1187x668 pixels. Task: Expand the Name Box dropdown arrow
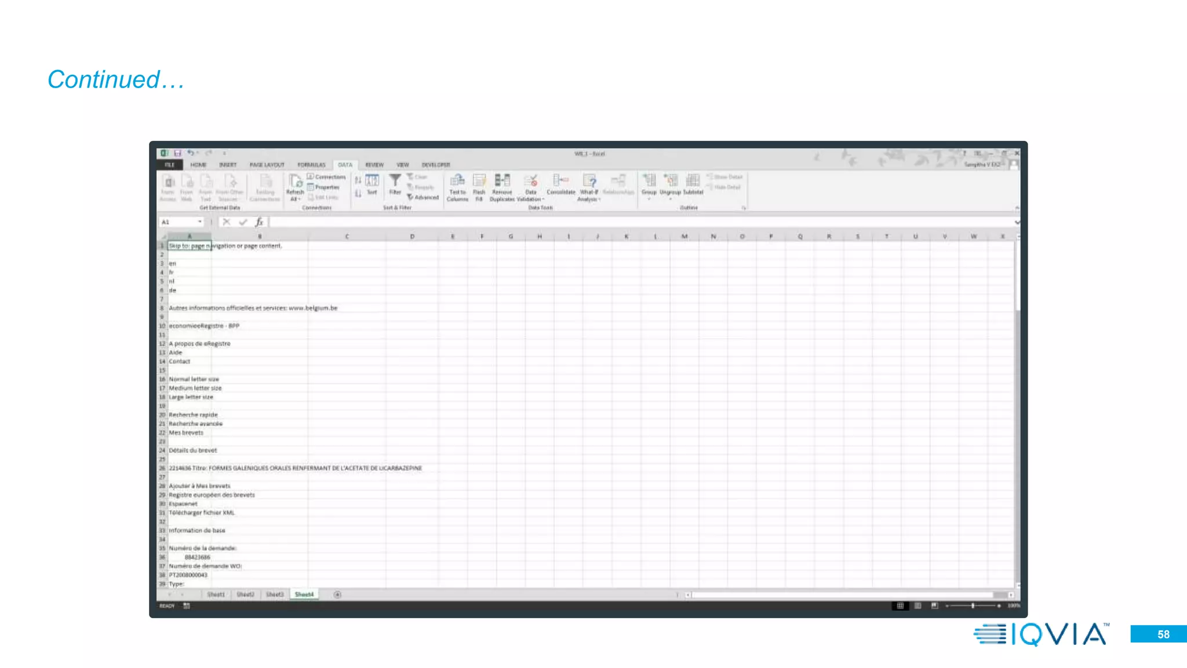click(200, 222)
